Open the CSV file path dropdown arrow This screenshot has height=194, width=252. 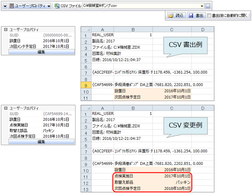click(x=202, y=6)
